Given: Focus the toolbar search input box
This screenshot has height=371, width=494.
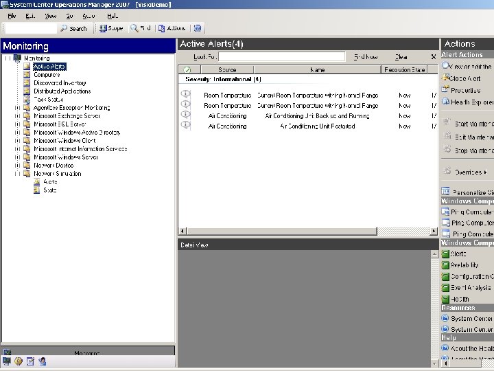Looking at the screenshot, I should tap(31, 28).
